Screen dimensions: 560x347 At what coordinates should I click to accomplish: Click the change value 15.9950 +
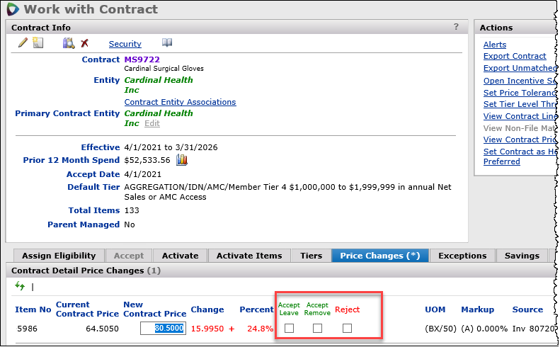(213, 329)
